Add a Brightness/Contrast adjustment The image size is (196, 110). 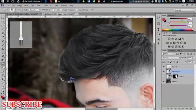tap(169, 39)
